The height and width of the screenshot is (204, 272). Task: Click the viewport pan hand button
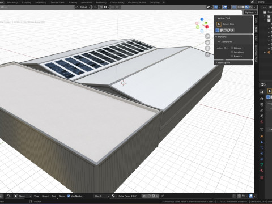[207, 42]
